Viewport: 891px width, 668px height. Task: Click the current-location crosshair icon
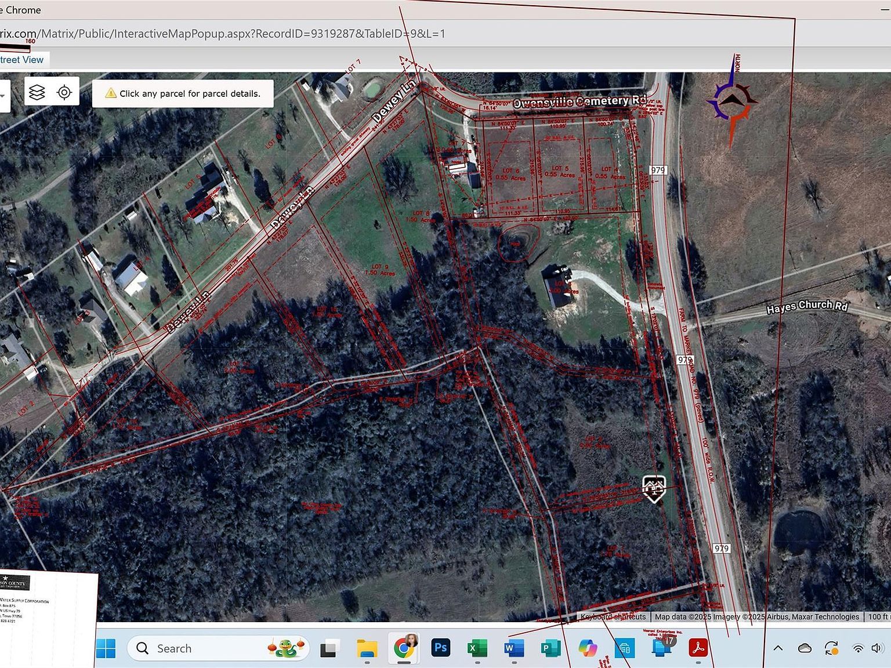(64, 91)
